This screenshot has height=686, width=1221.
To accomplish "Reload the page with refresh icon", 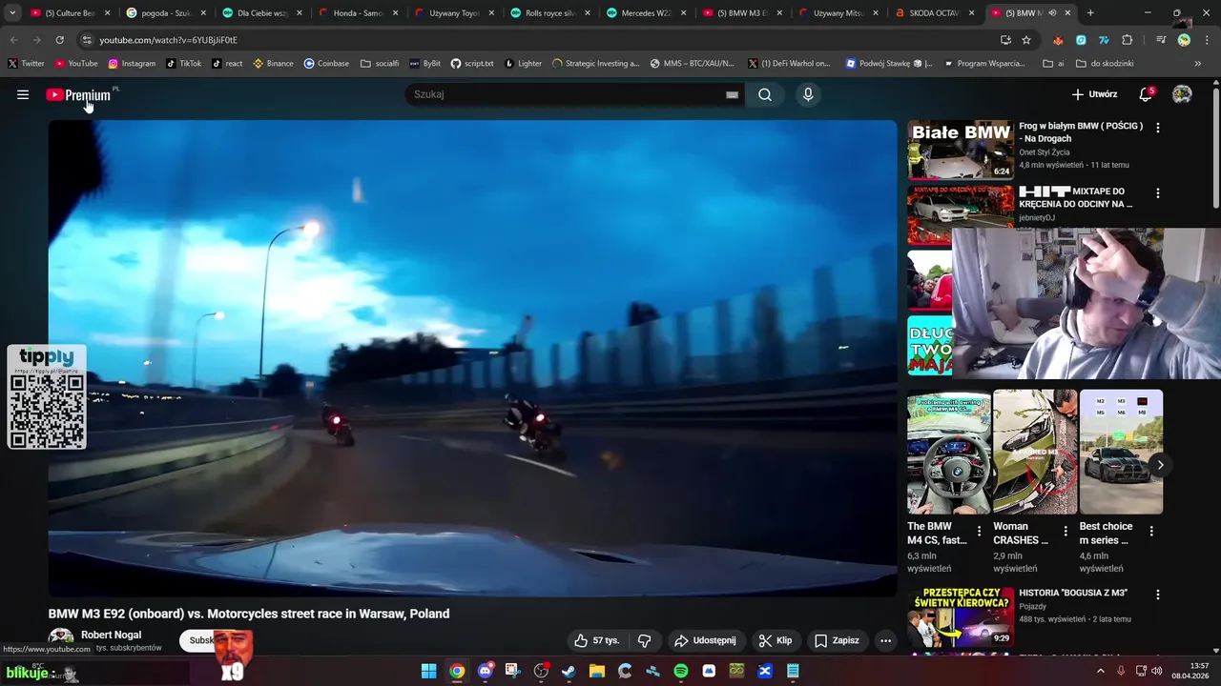I will click(x=59, y=40).
